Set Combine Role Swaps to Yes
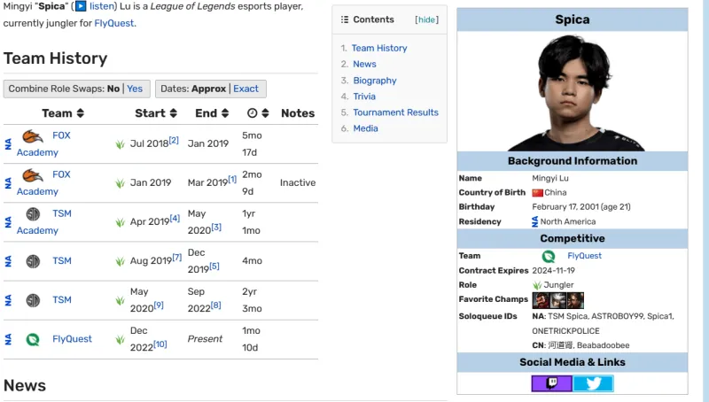The width and height of the screenshot is (709, 402). [x=135, y=89]
